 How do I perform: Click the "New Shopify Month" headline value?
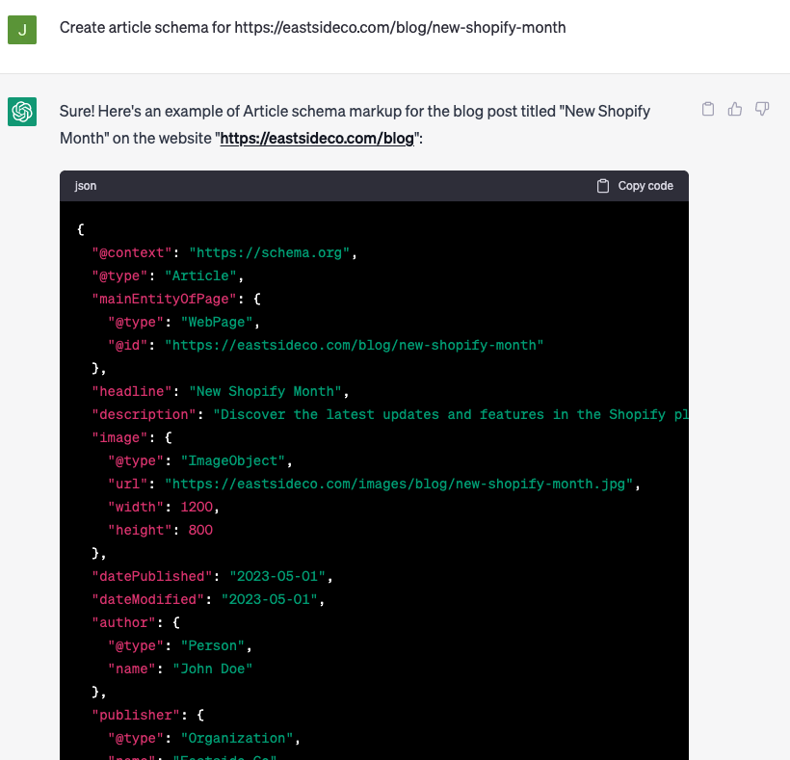265,391
